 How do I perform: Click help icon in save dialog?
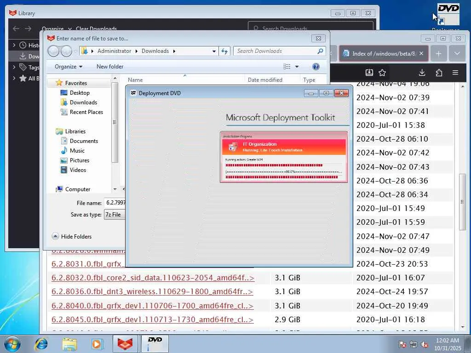[316, 67]
